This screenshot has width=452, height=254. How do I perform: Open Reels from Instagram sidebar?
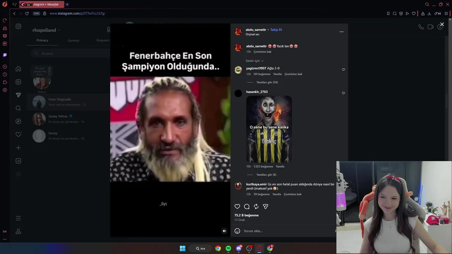coord(18,82)
